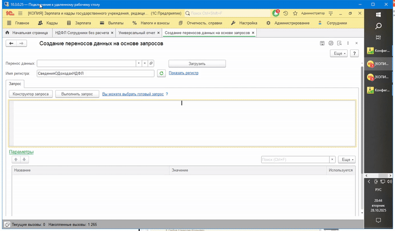395x231 pixels.
Task: Open the 1C main menu logo
Action: point(10,13)
